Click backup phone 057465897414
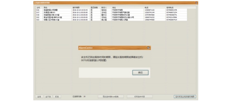Screen dimensions: 251x103 pos(172,20)
